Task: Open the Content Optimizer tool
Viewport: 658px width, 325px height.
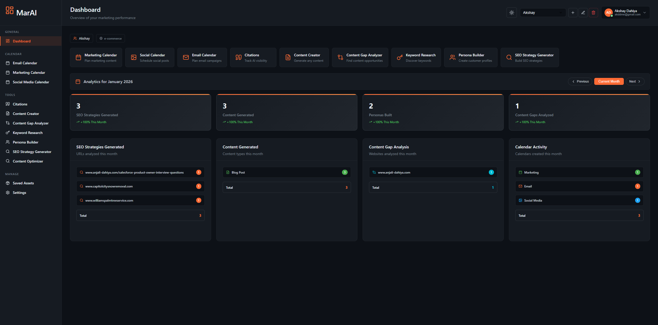Action: 28,161
